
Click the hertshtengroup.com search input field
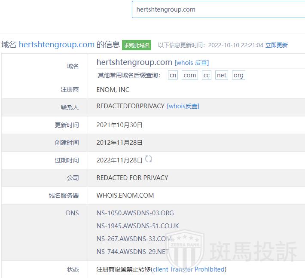coord(218,9)
